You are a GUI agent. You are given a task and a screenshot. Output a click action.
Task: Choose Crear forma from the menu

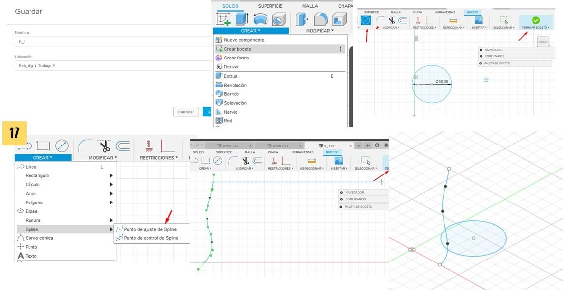(236, 58)
